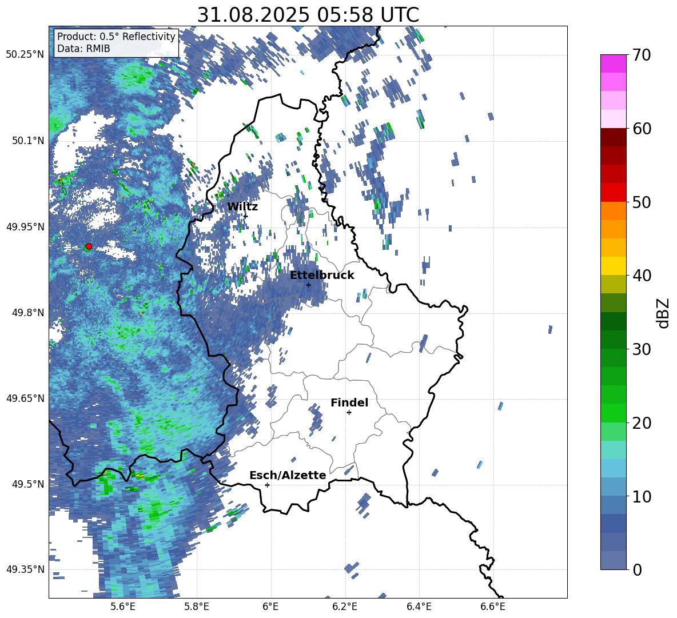This screenshot has width=677, height=618.
Task: Click the 6.2°E longitude label
Action: [345, 607]
